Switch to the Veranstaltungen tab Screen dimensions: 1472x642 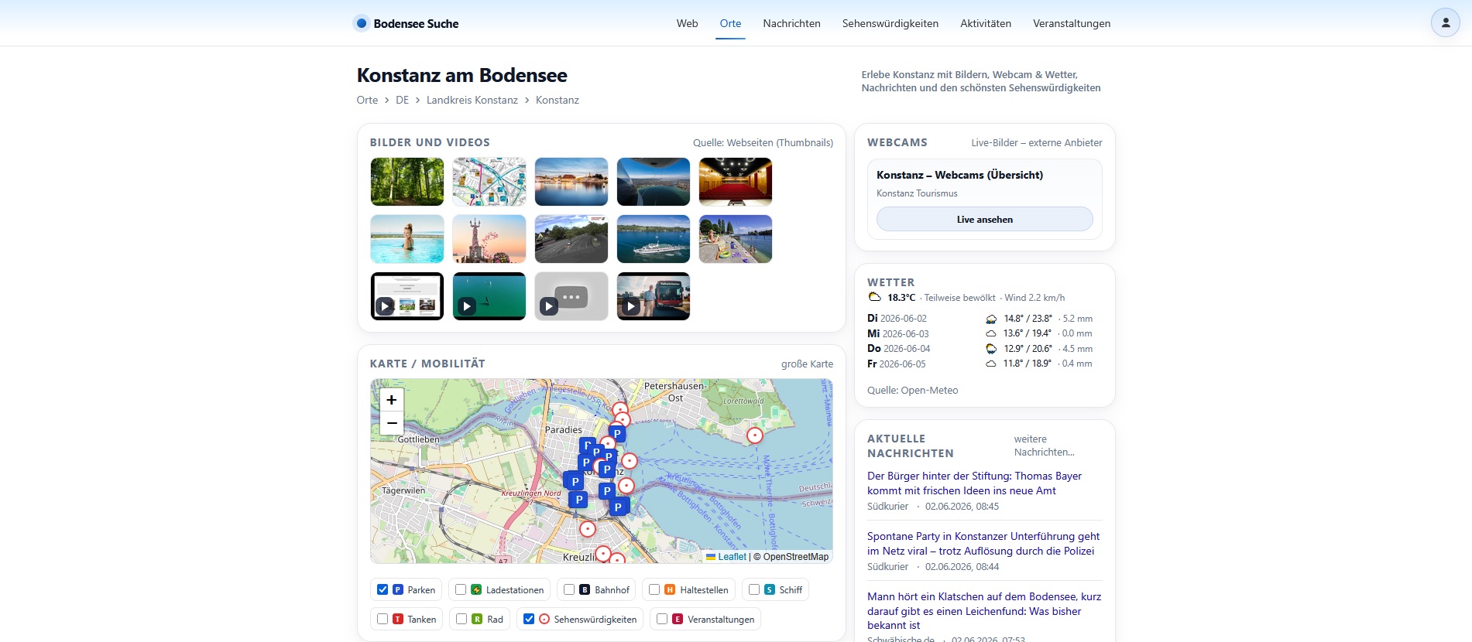(x=1072, y=23)
